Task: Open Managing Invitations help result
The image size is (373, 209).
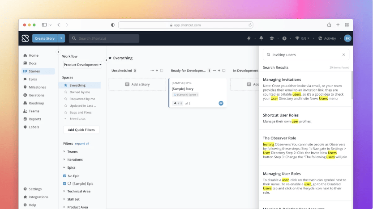Action: pyautogui.click(x=282, y=79)
